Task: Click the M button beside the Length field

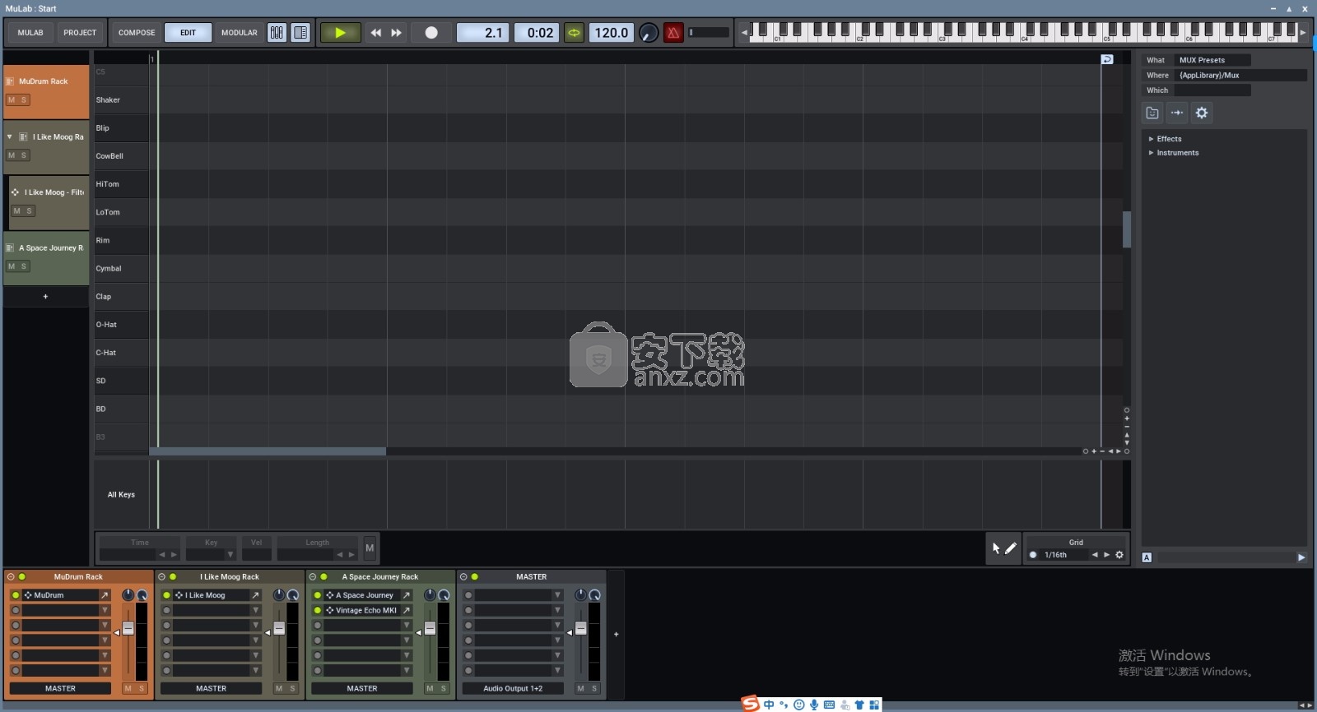Action: [x=370, y=548]
